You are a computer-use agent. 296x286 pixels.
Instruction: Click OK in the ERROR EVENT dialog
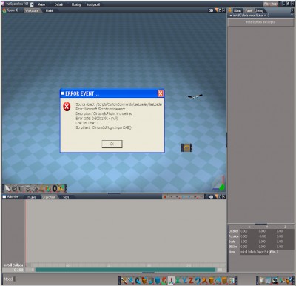pos(112,144)
